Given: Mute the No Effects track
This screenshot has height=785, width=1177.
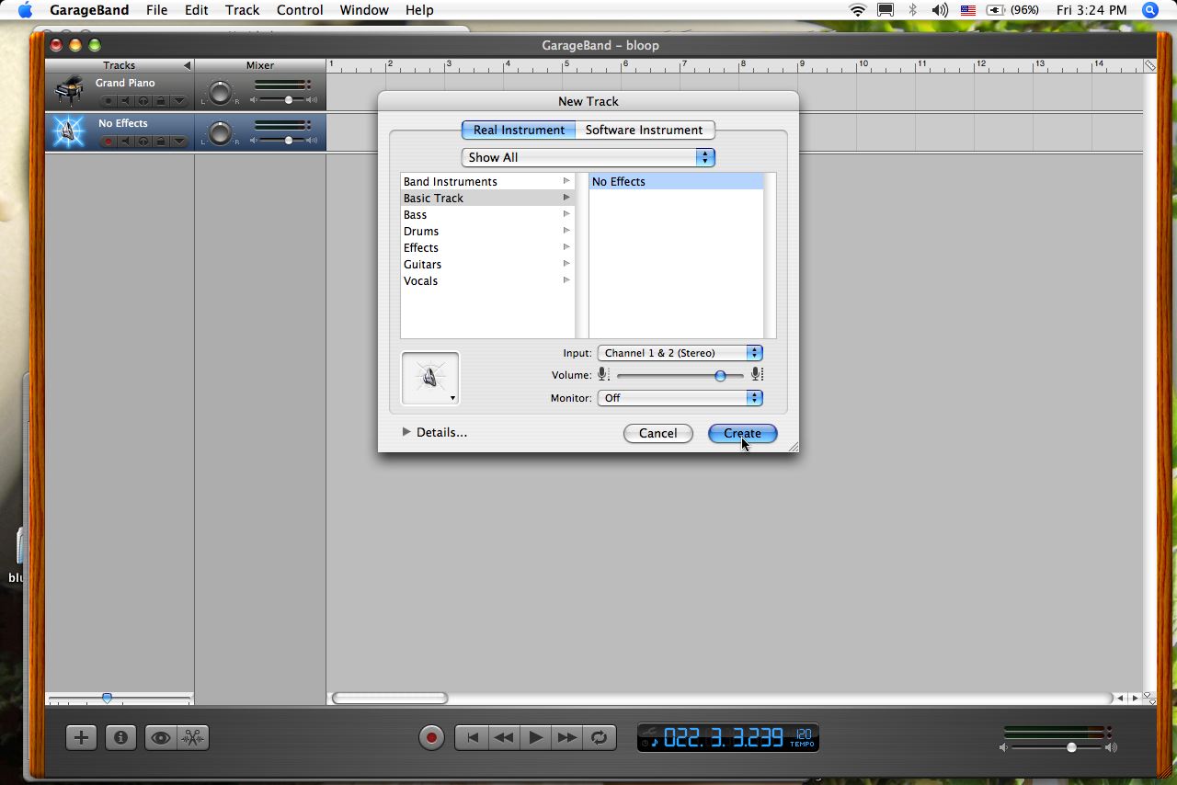Looking at the screenshot, I should click(x=126, y=142).
